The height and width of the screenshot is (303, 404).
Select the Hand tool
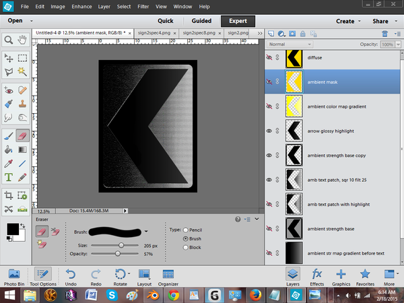(23, 40)
